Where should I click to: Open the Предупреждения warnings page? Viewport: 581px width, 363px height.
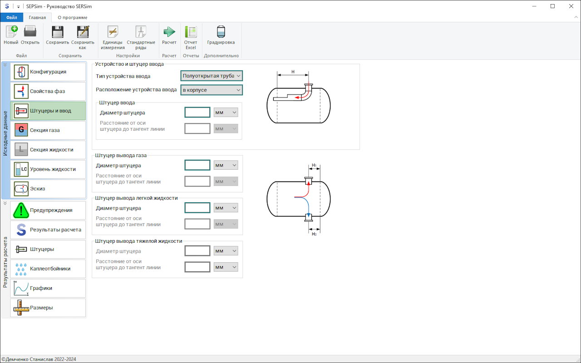tap(48, 211)
